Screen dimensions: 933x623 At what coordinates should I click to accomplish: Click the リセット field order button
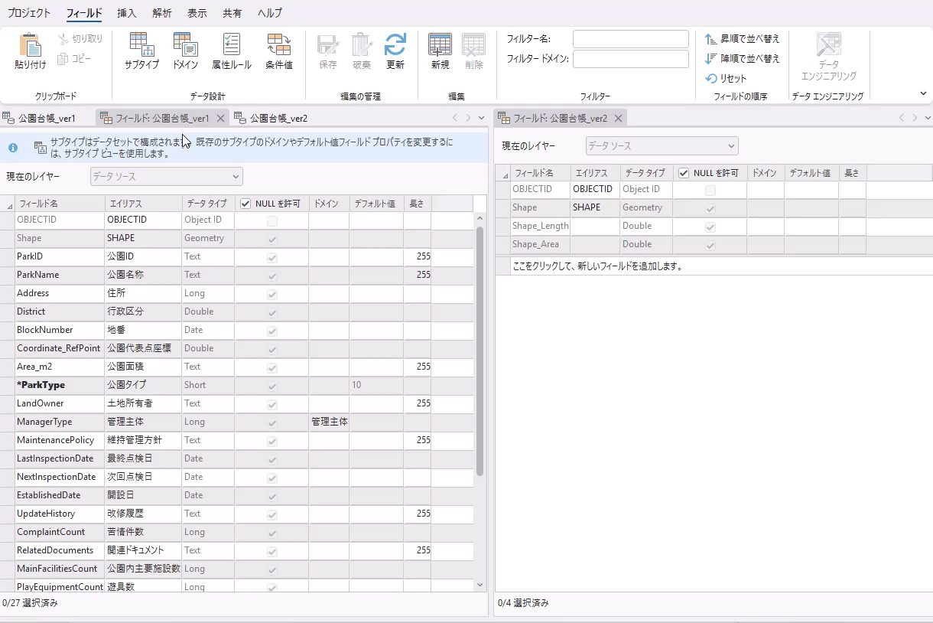tap(727, 78)
